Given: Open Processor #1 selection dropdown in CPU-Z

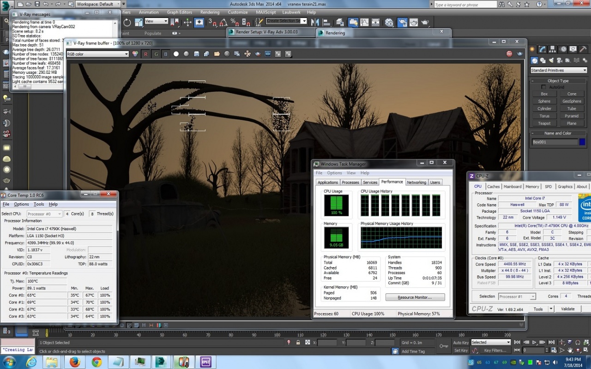Looking at the screenshot, I should (517, 297).
